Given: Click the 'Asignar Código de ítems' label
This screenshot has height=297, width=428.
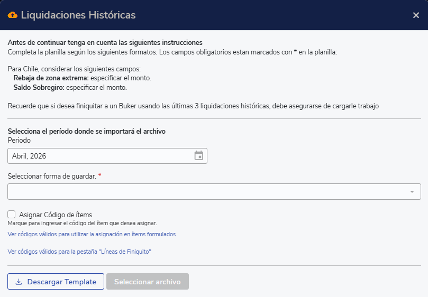Looking at the screenshot, I should 56,215.
